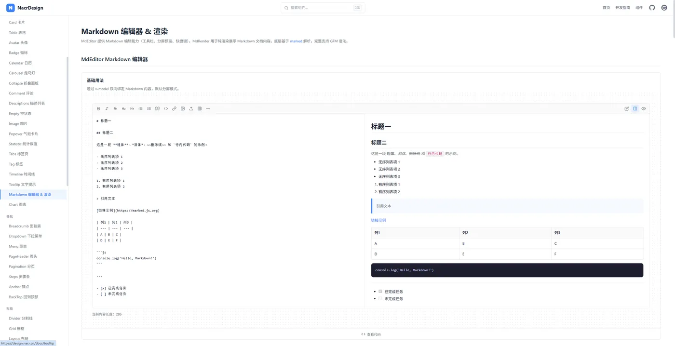Open the Gitee 'G' icon in the header
675x346 pixels.
[664, 8]
